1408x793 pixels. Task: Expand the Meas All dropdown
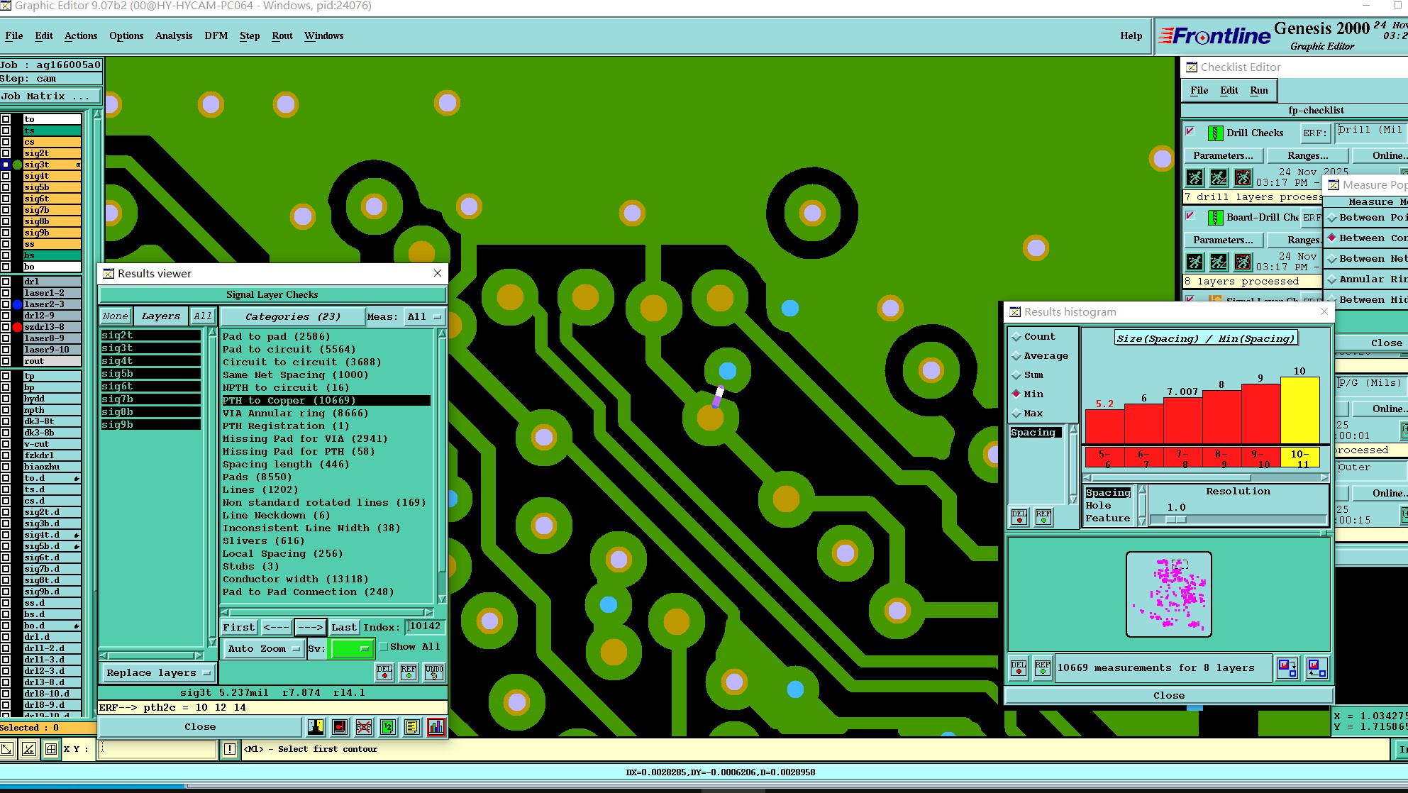click(x=423, y=317)
